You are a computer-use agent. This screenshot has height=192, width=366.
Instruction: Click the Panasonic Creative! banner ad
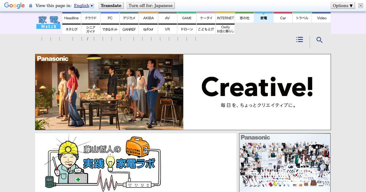coord(183,92)
